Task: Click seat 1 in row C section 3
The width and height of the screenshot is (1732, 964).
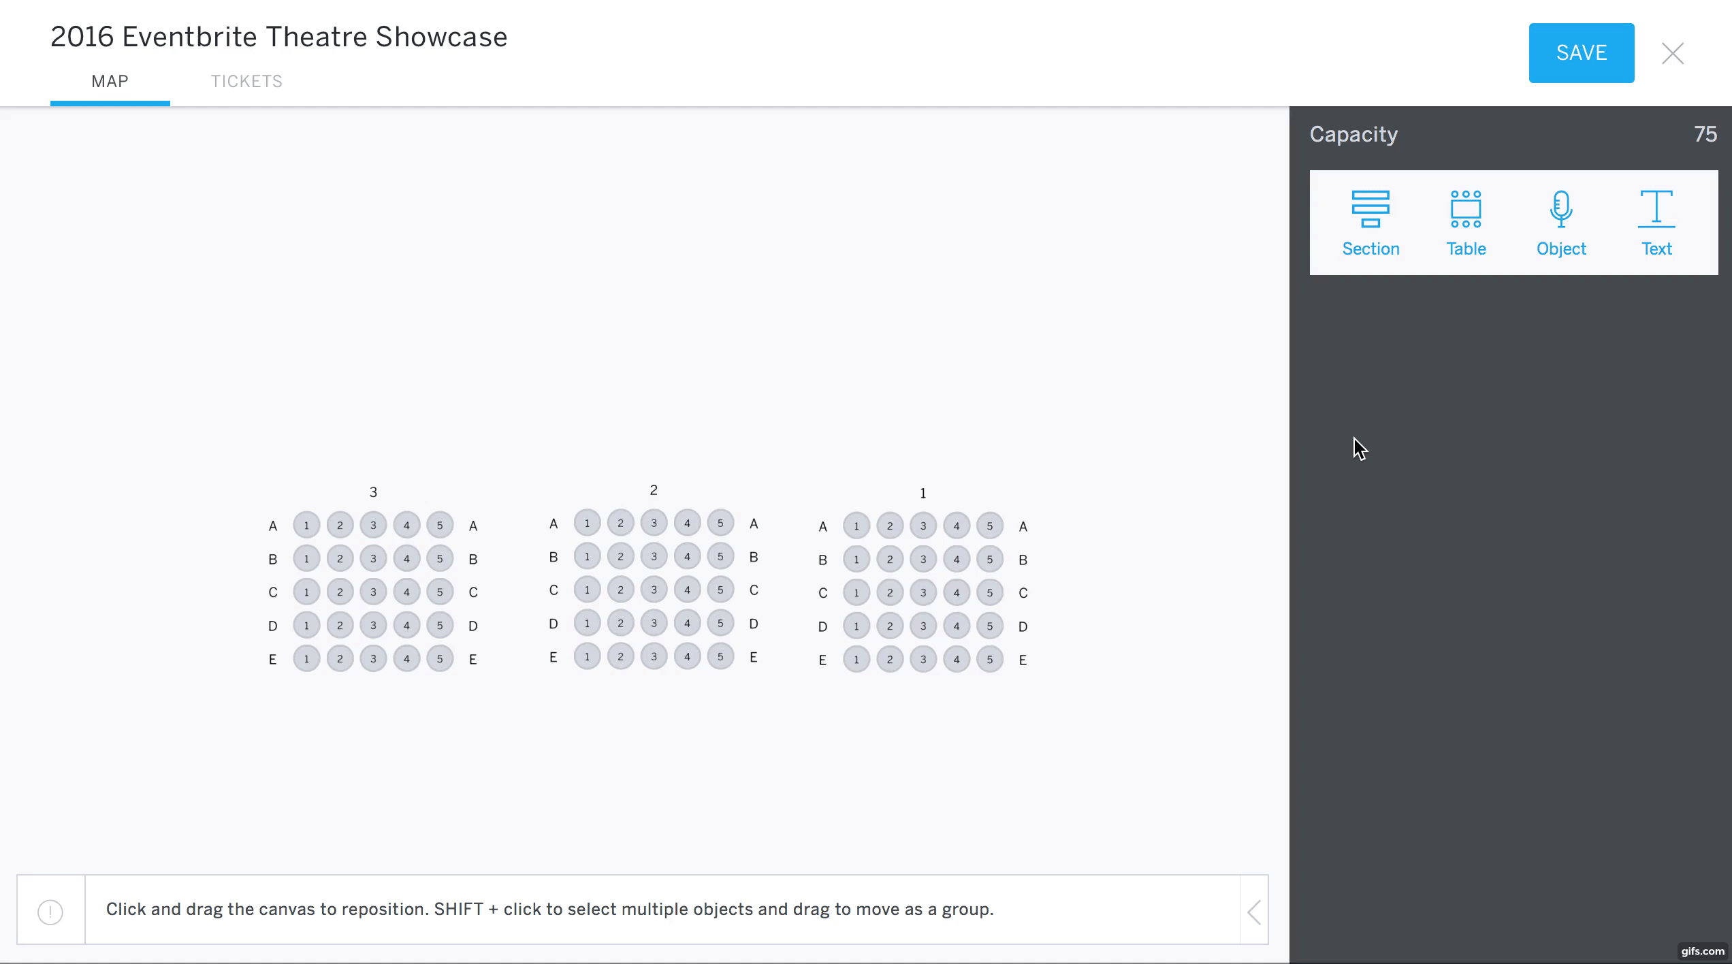Action: click(306, 591)
